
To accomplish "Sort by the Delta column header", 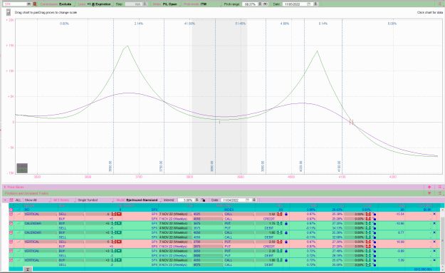I will (401, 205).
